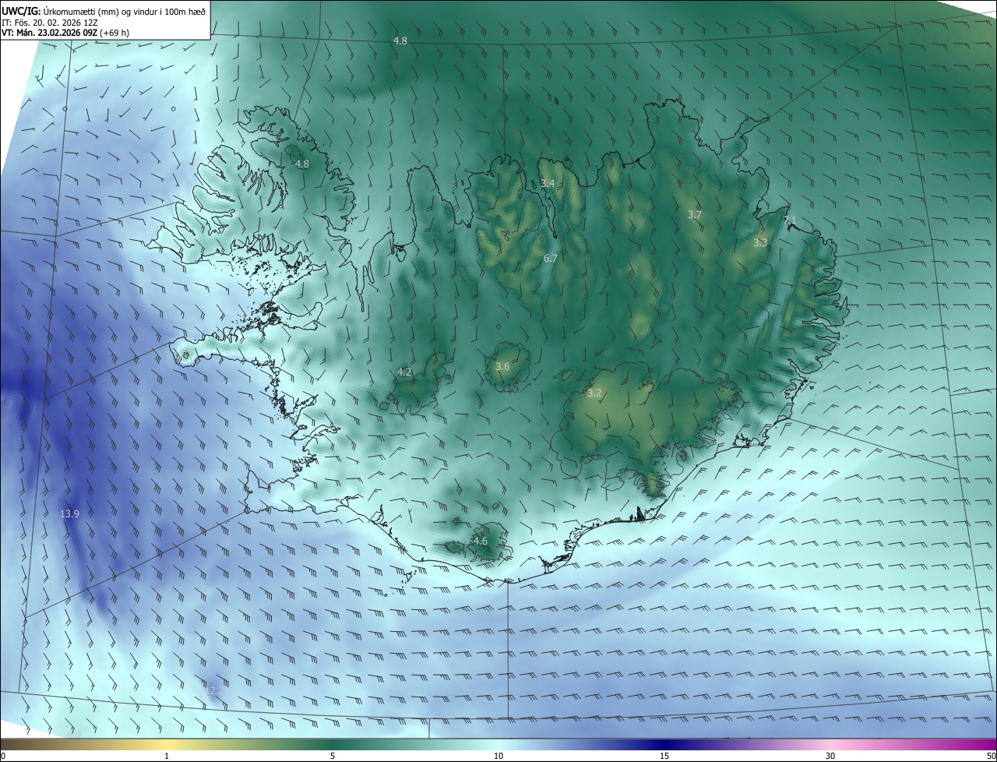Click the "7.1" value on the east coast
The width and height of the screenshot is (997, 762).
789,220
